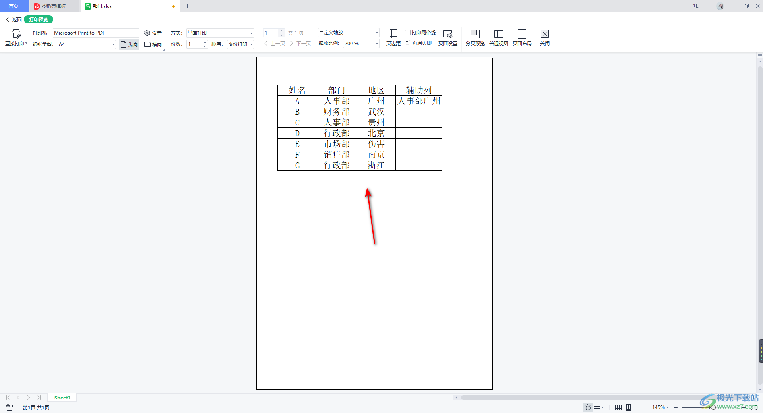Go to next page (下一页)

click(x=300, y=44)
